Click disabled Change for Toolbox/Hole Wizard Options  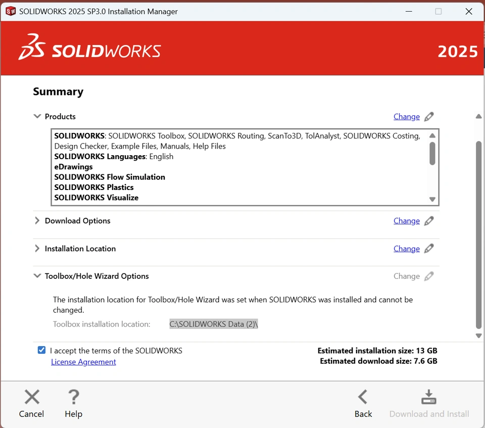pos(406,276)
